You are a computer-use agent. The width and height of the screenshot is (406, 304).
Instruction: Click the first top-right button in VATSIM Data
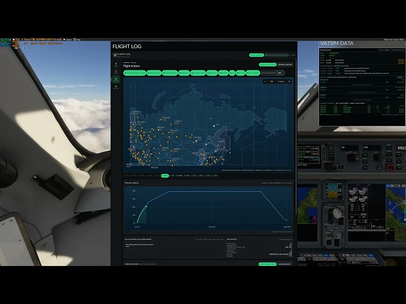384,50
